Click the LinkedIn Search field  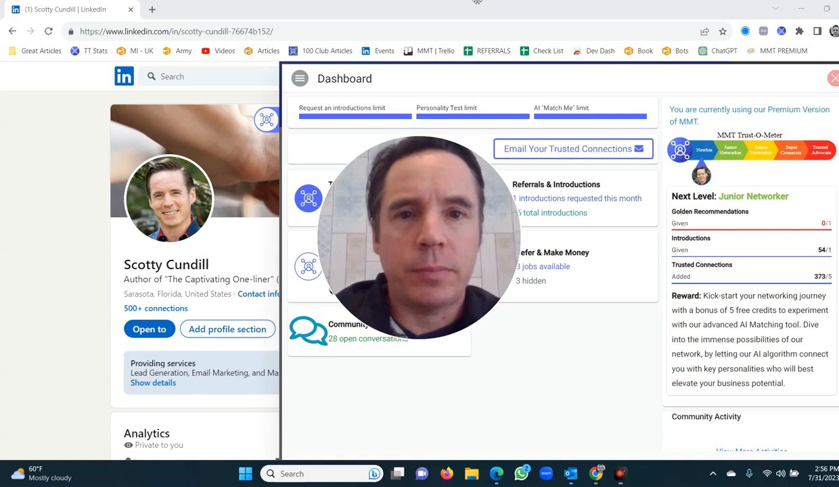(x=210, y=76)
